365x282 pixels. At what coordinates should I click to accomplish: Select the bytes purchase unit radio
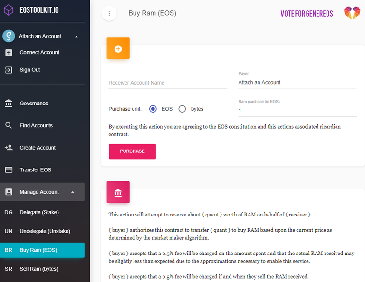click(x=182, y=109)
